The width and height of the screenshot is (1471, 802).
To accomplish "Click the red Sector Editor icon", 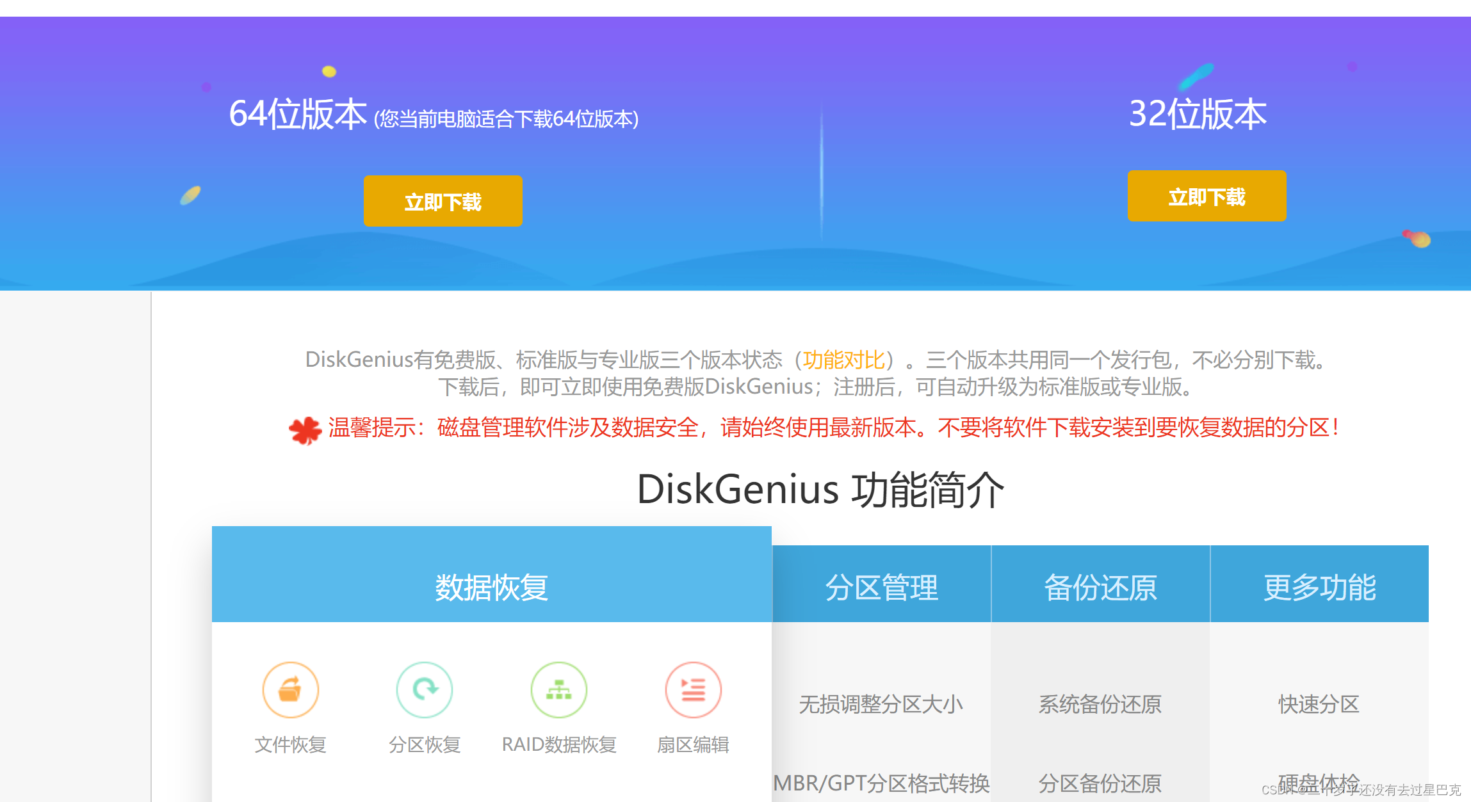I will coord(693,690).
